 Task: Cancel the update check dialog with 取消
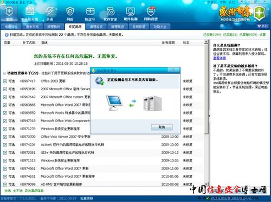coord(162,127)
